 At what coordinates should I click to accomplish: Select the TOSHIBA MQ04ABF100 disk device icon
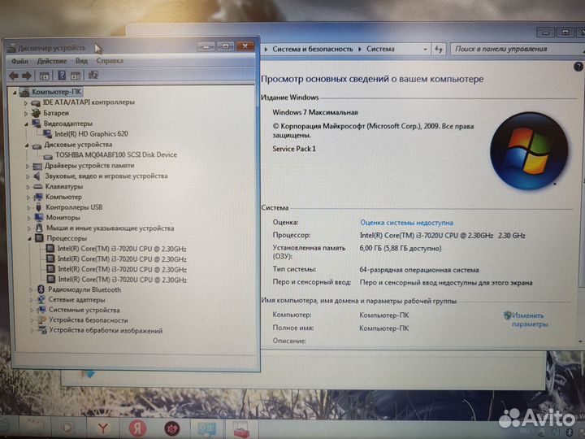[x=48, y=155]
